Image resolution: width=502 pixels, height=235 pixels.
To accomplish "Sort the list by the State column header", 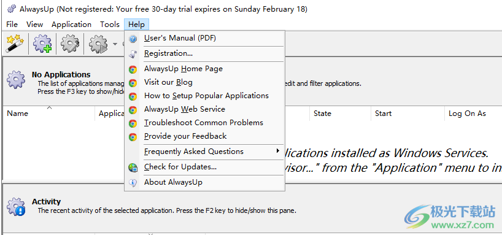I will click(x=341, y=114).
